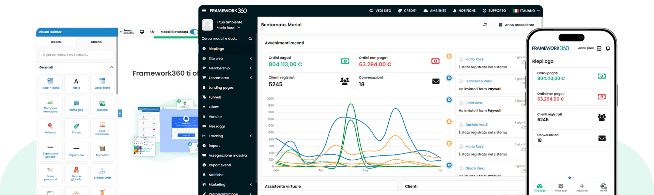Open the hamburger menu beside Framework360 logo
Screen dimensions: 654x195
coord(204,11)
